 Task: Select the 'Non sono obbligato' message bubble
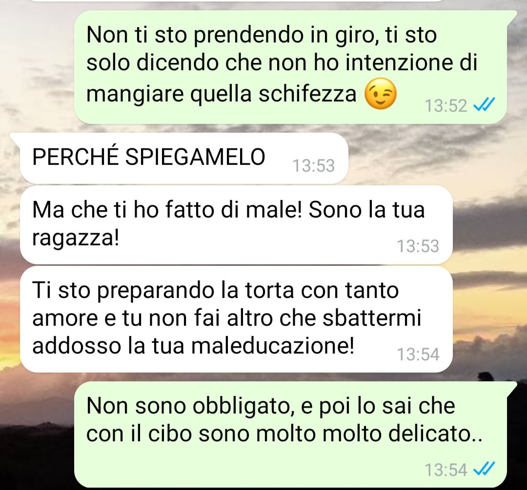point(290,434)
